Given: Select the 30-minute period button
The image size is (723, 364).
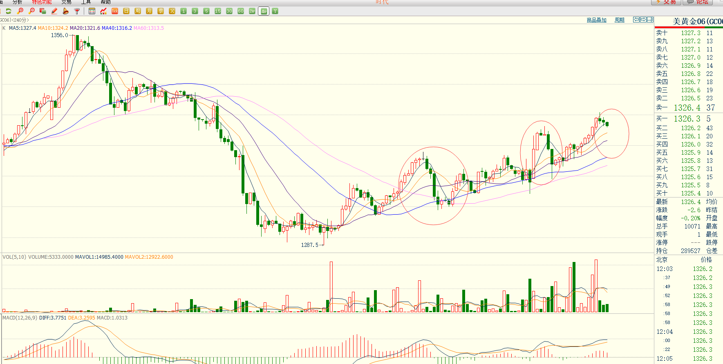Looking at the screenshot, I should tap(229, 11).
